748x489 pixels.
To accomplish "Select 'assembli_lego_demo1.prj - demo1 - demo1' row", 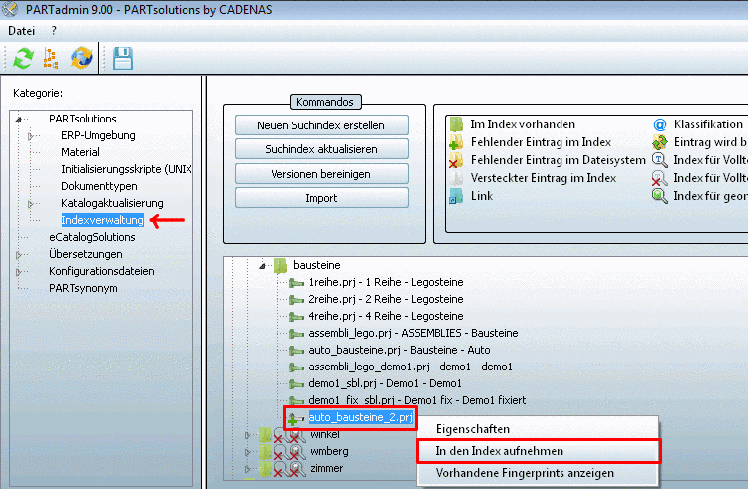I will (x=410, y=367).
